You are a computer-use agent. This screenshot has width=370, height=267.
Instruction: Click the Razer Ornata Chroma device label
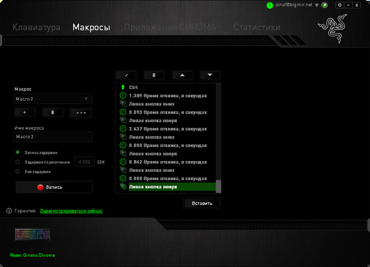click(x=32, y=255)
